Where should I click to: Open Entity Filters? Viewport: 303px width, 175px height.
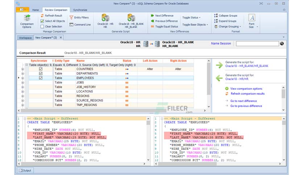79,18
